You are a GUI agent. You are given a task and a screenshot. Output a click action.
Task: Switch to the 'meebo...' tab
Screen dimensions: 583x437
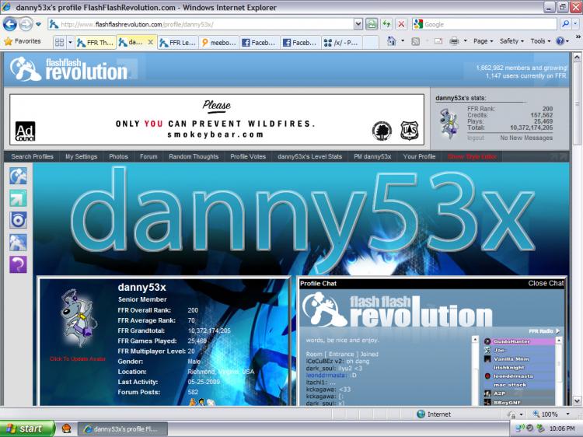click(219, 43)
